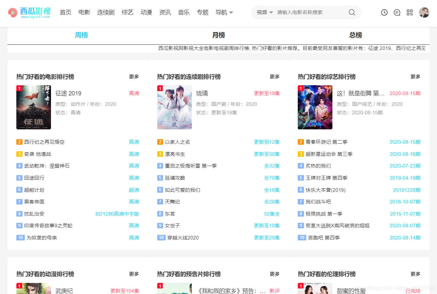The height and width of the screenshot is (294, 437).
Task: Click 更多 for anime ranking
Action: pos(134,274)
